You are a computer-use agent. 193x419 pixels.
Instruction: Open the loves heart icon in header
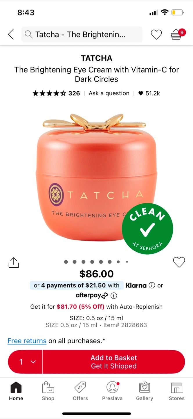point(156,35)
